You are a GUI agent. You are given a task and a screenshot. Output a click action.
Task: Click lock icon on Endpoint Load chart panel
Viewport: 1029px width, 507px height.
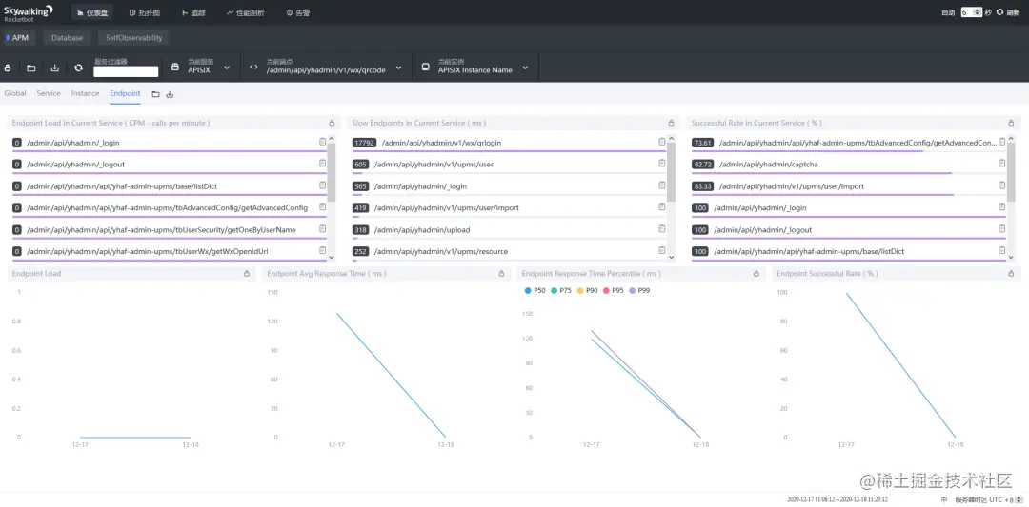[x=247, y=273]
